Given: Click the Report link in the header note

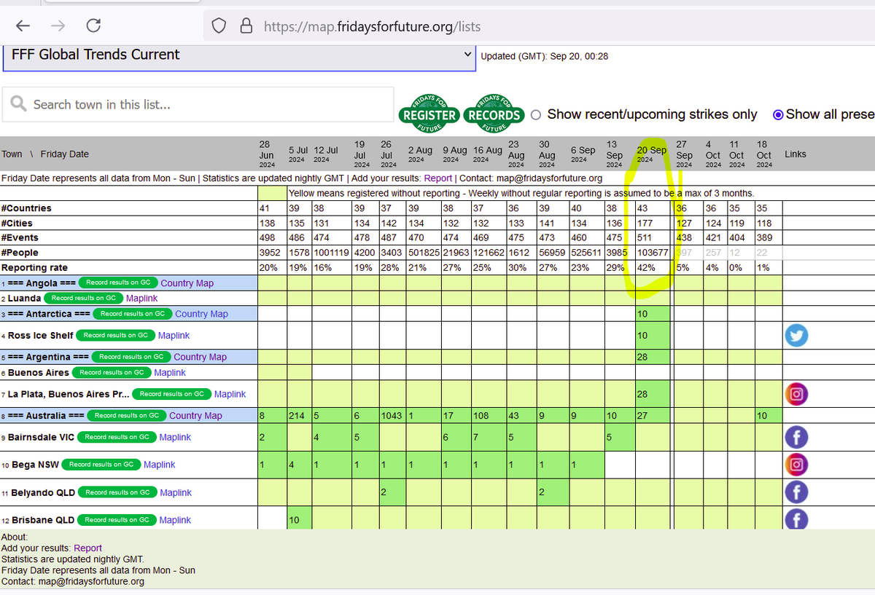Looking at the screenshot, I should (x=438, y=178).
